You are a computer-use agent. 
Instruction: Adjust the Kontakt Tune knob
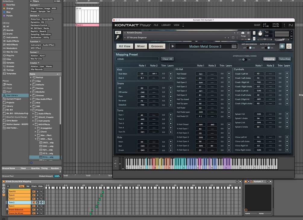(260, 34)
